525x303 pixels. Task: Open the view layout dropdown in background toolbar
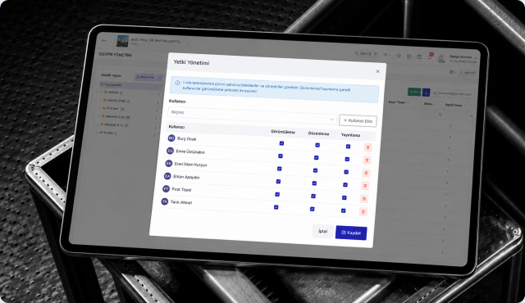(452, 72)
